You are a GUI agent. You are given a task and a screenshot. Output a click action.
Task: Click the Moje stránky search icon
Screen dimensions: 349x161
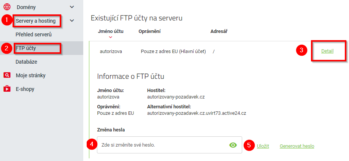pyautogui.click(x=7, y=75)
